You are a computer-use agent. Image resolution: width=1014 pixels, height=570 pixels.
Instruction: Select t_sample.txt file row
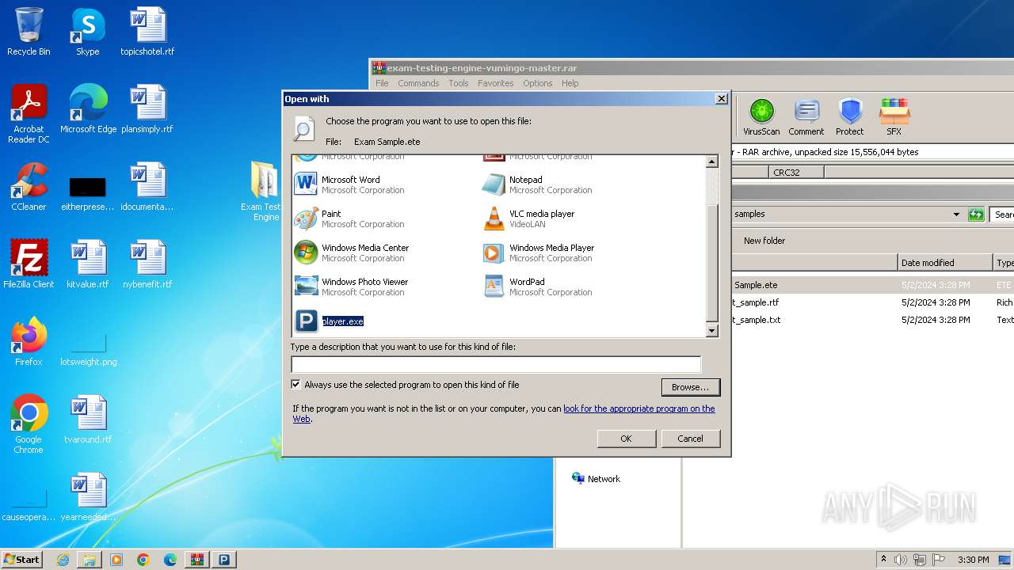871,320
